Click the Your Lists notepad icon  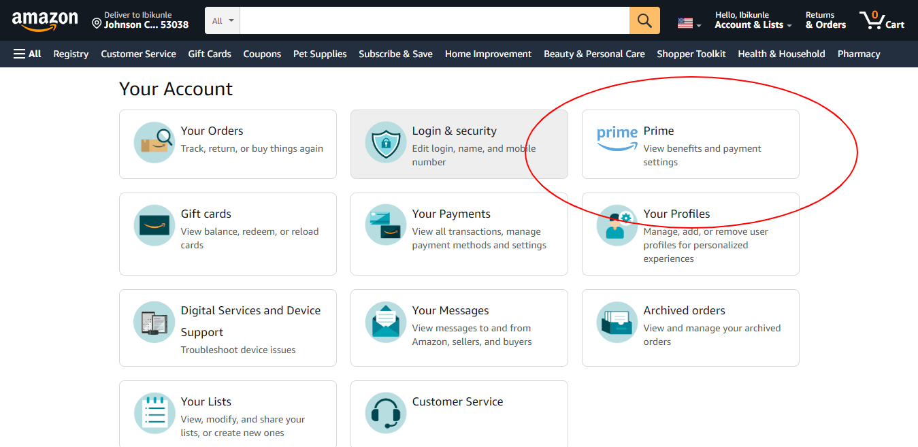[154, 413]
